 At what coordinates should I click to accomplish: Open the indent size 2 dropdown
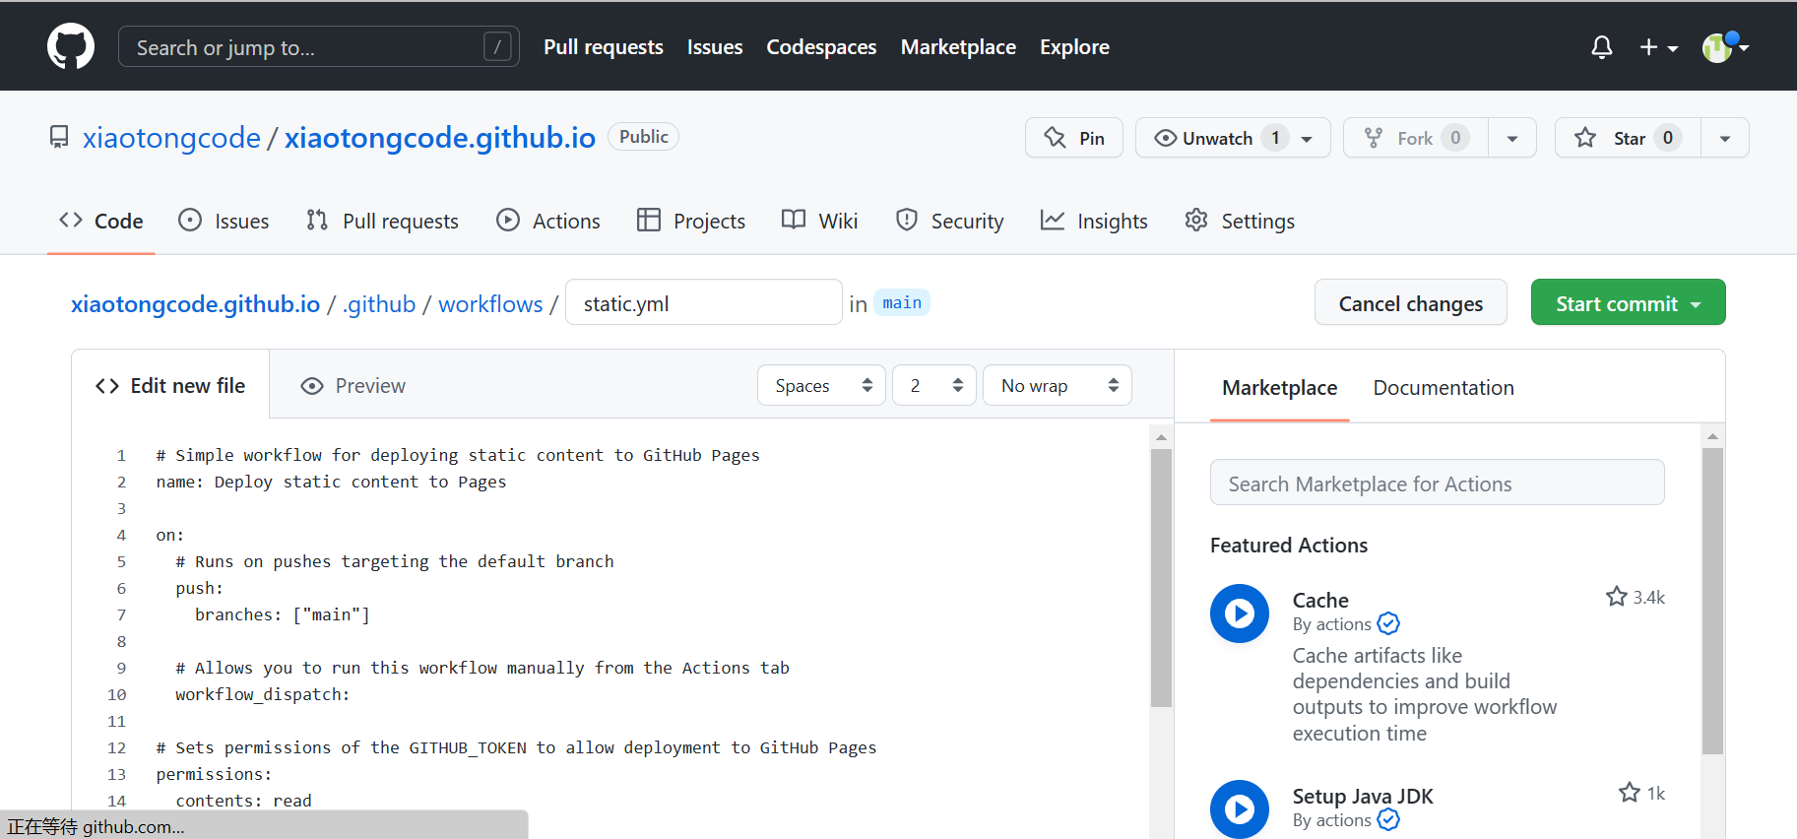[x=933, y=385]
